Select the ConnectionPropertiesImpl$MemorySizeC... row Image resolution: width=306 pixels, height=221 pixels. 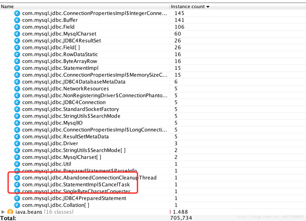[153, 75]
